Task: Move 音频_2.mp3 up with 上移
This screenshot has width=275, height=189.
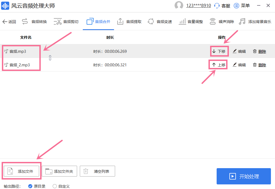Action: 219,65
